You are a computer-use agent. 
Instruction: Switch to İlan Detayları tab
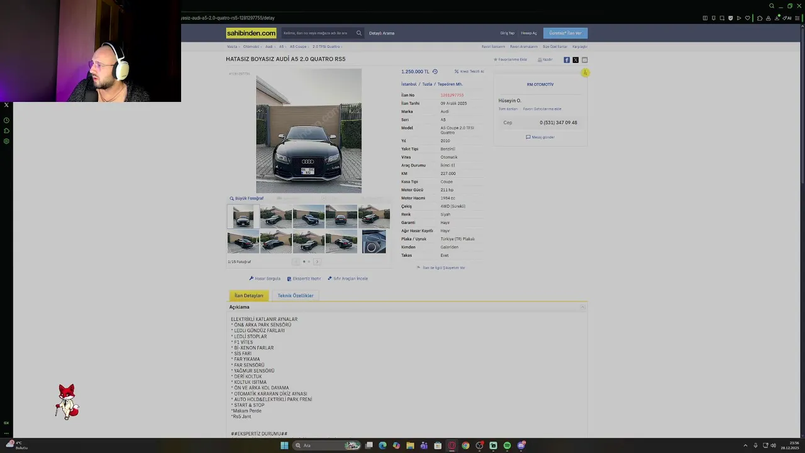(249, 296)
